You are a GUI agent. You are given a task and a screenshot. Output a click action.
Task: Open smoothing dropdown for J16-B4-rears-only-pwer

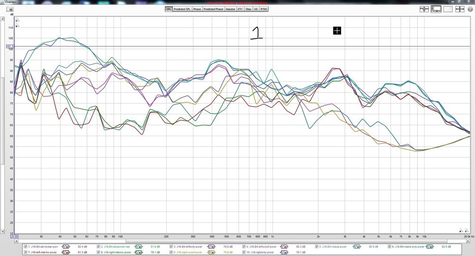[430, 247]
